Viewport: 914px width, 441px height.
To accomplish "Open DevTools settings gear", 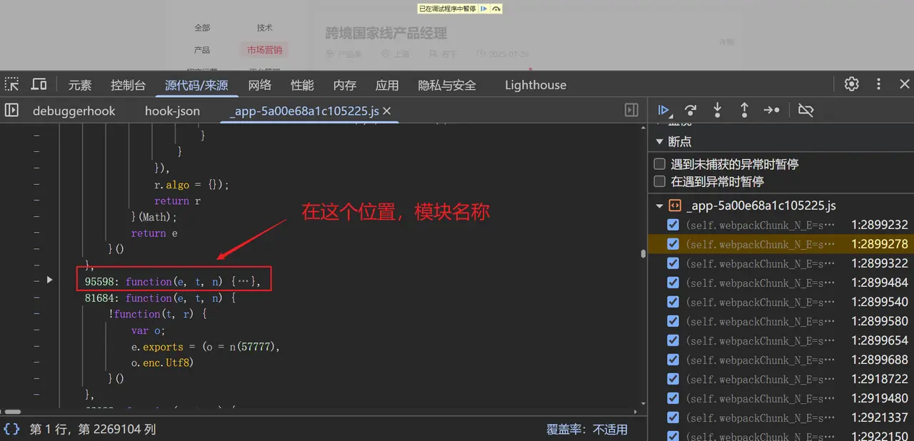I will [x=851, y=84].
